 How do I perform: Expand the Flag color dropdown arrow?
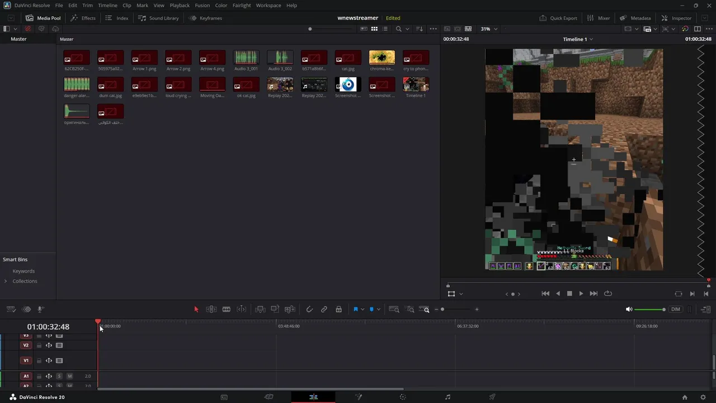(362, 309)
